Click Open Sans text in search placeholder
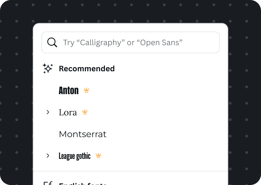Image resolution: width=261 pixels, height=185 pixels. tap(160, 42)
